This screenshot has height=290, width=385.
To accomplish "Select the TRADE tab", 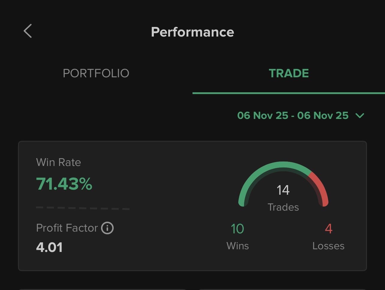I will click(289, 73).
